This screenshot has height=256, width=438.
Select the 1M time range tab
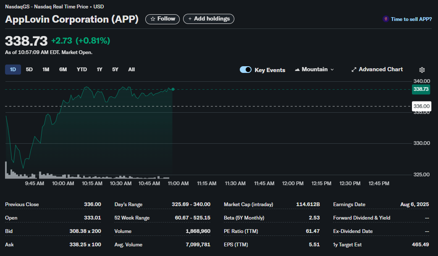pos(46,70)
